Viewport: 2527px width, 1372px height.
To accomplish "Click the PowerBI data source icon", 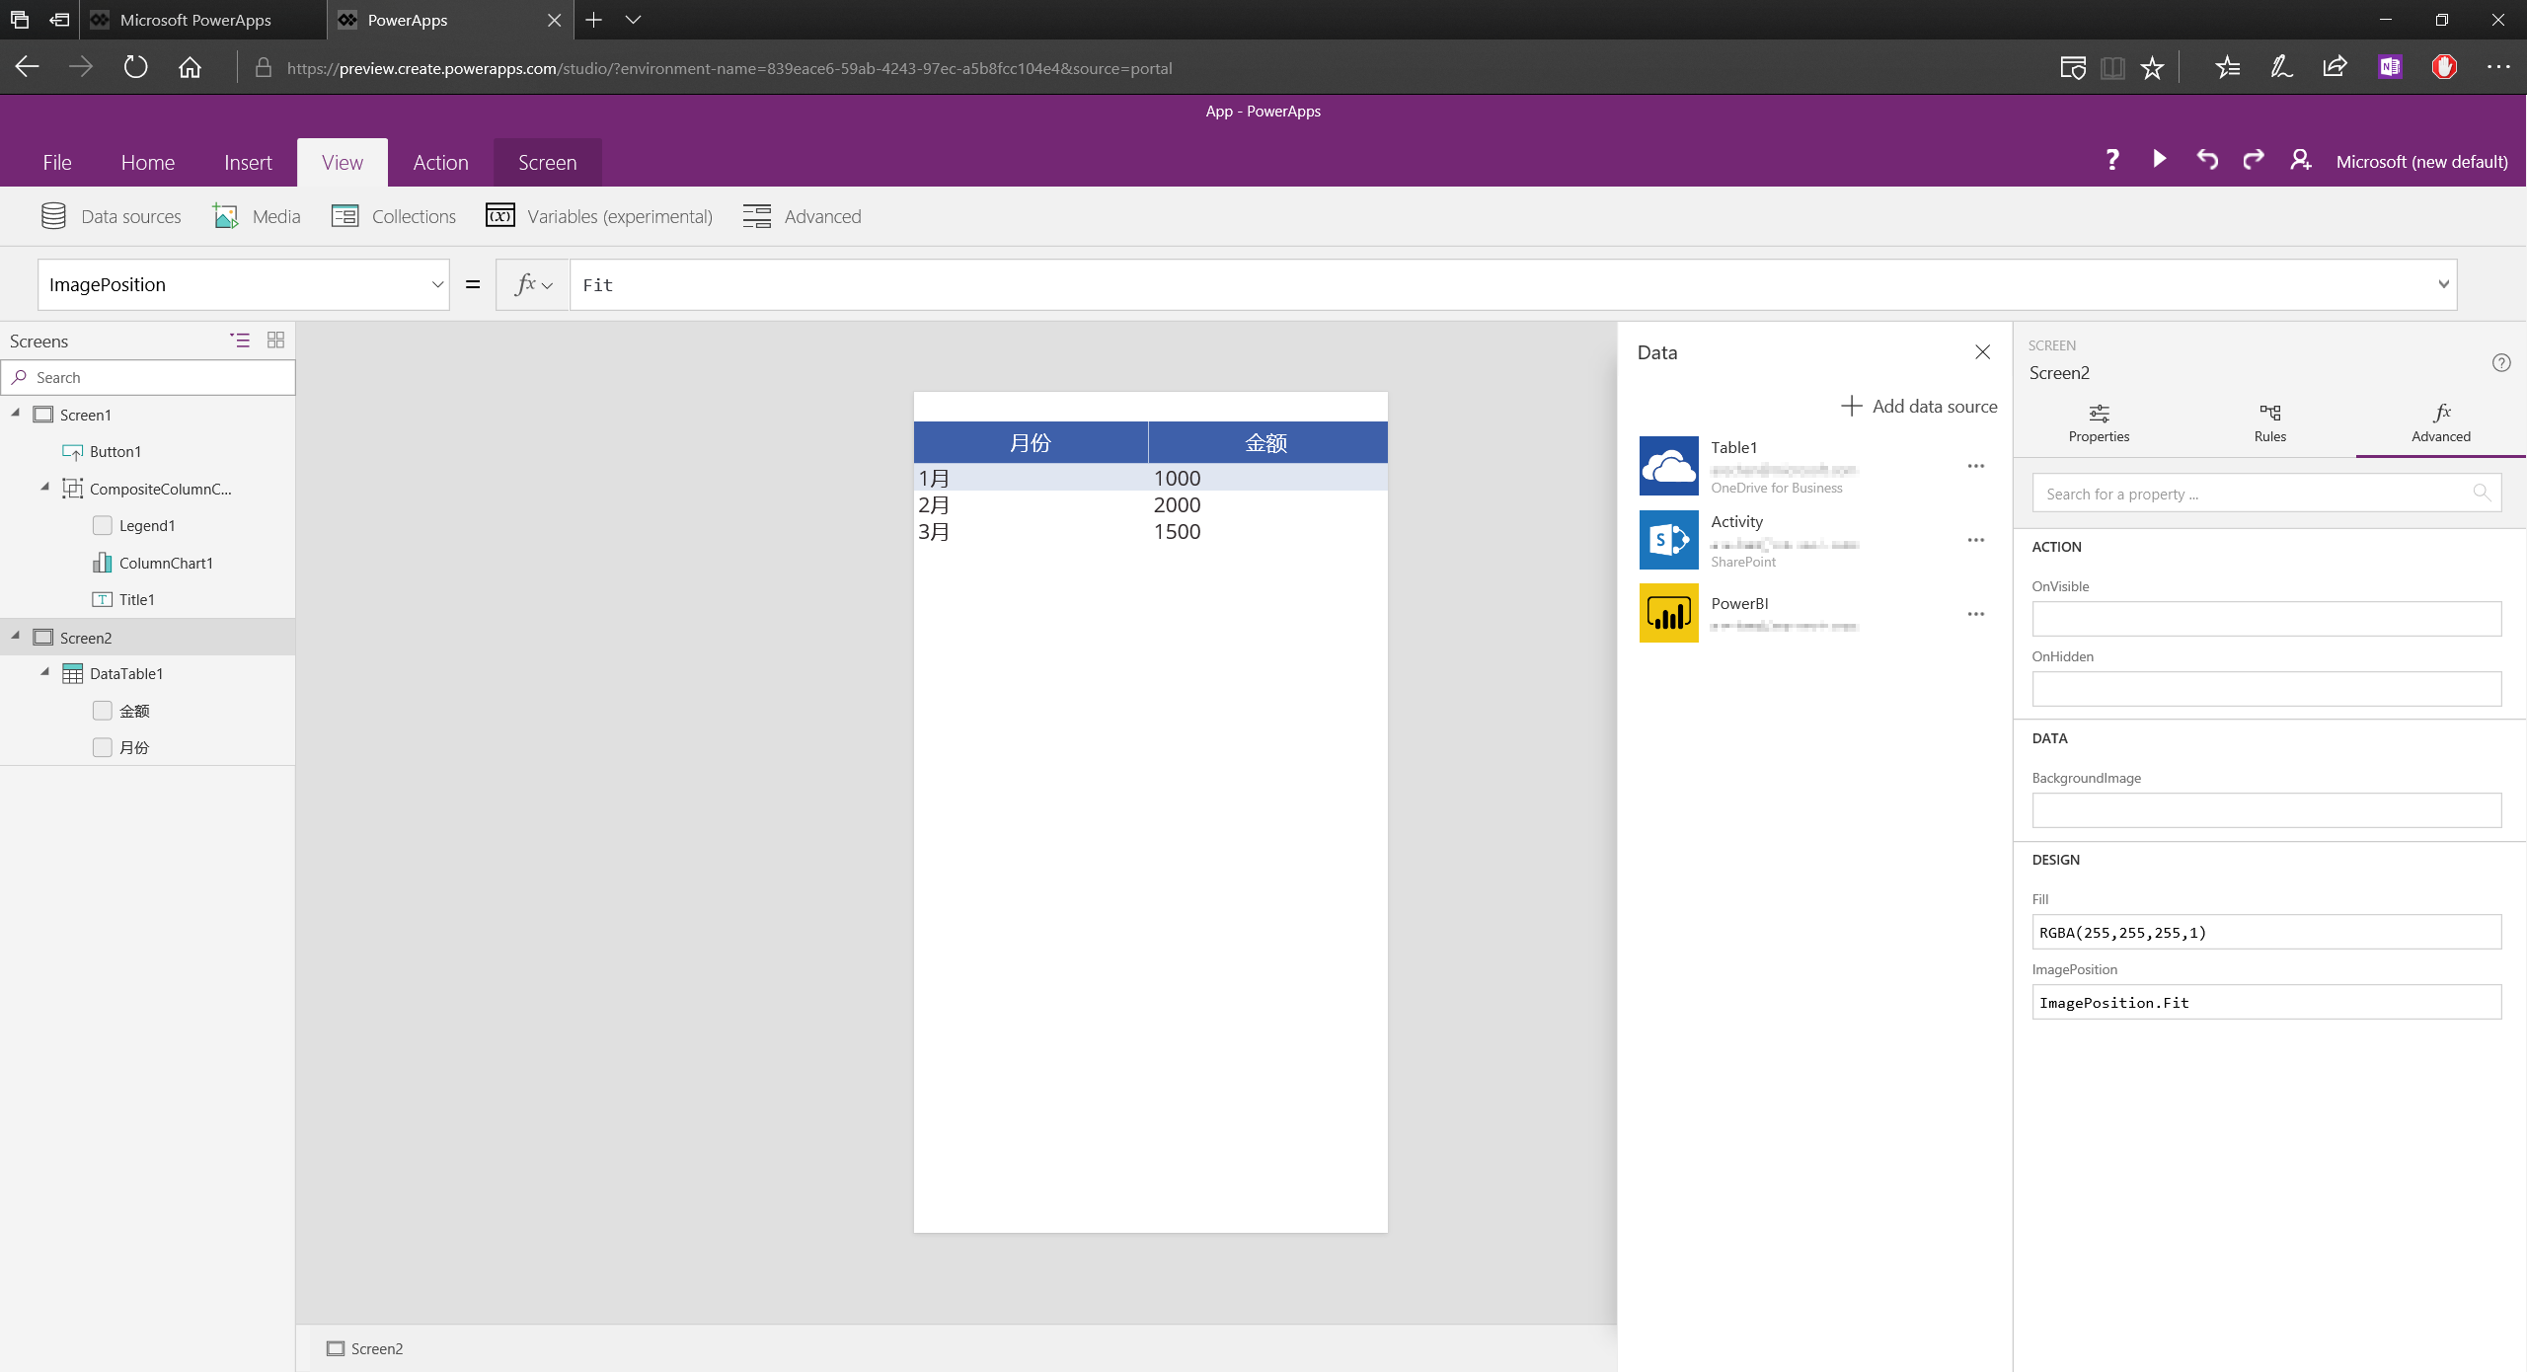I will tap(1669, 613).
